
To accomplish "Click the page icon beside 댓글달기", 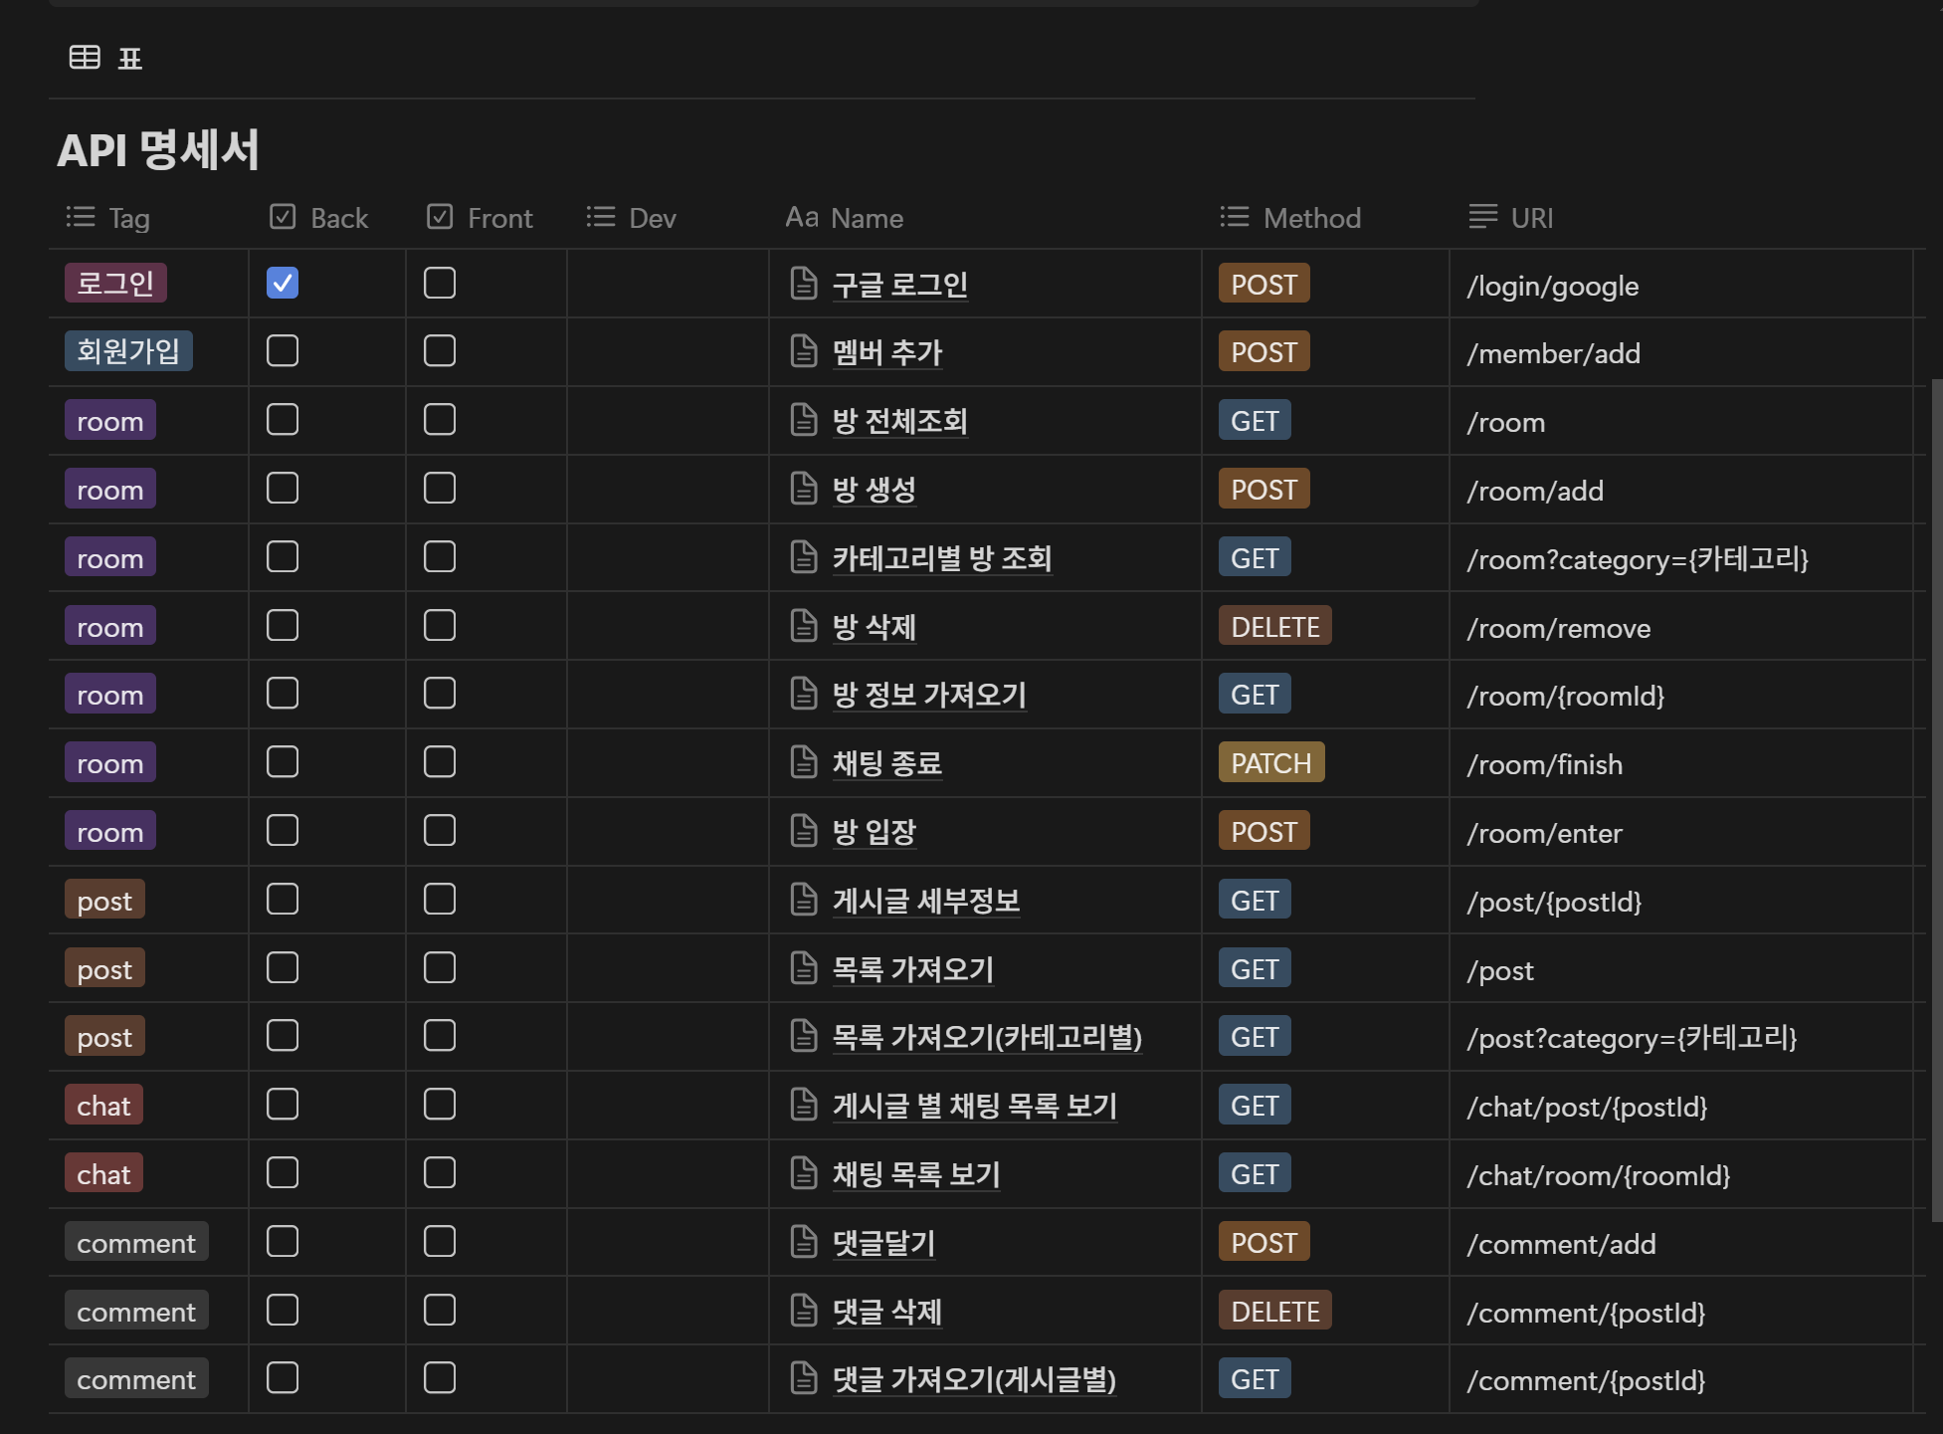I will pos(803,1242).
